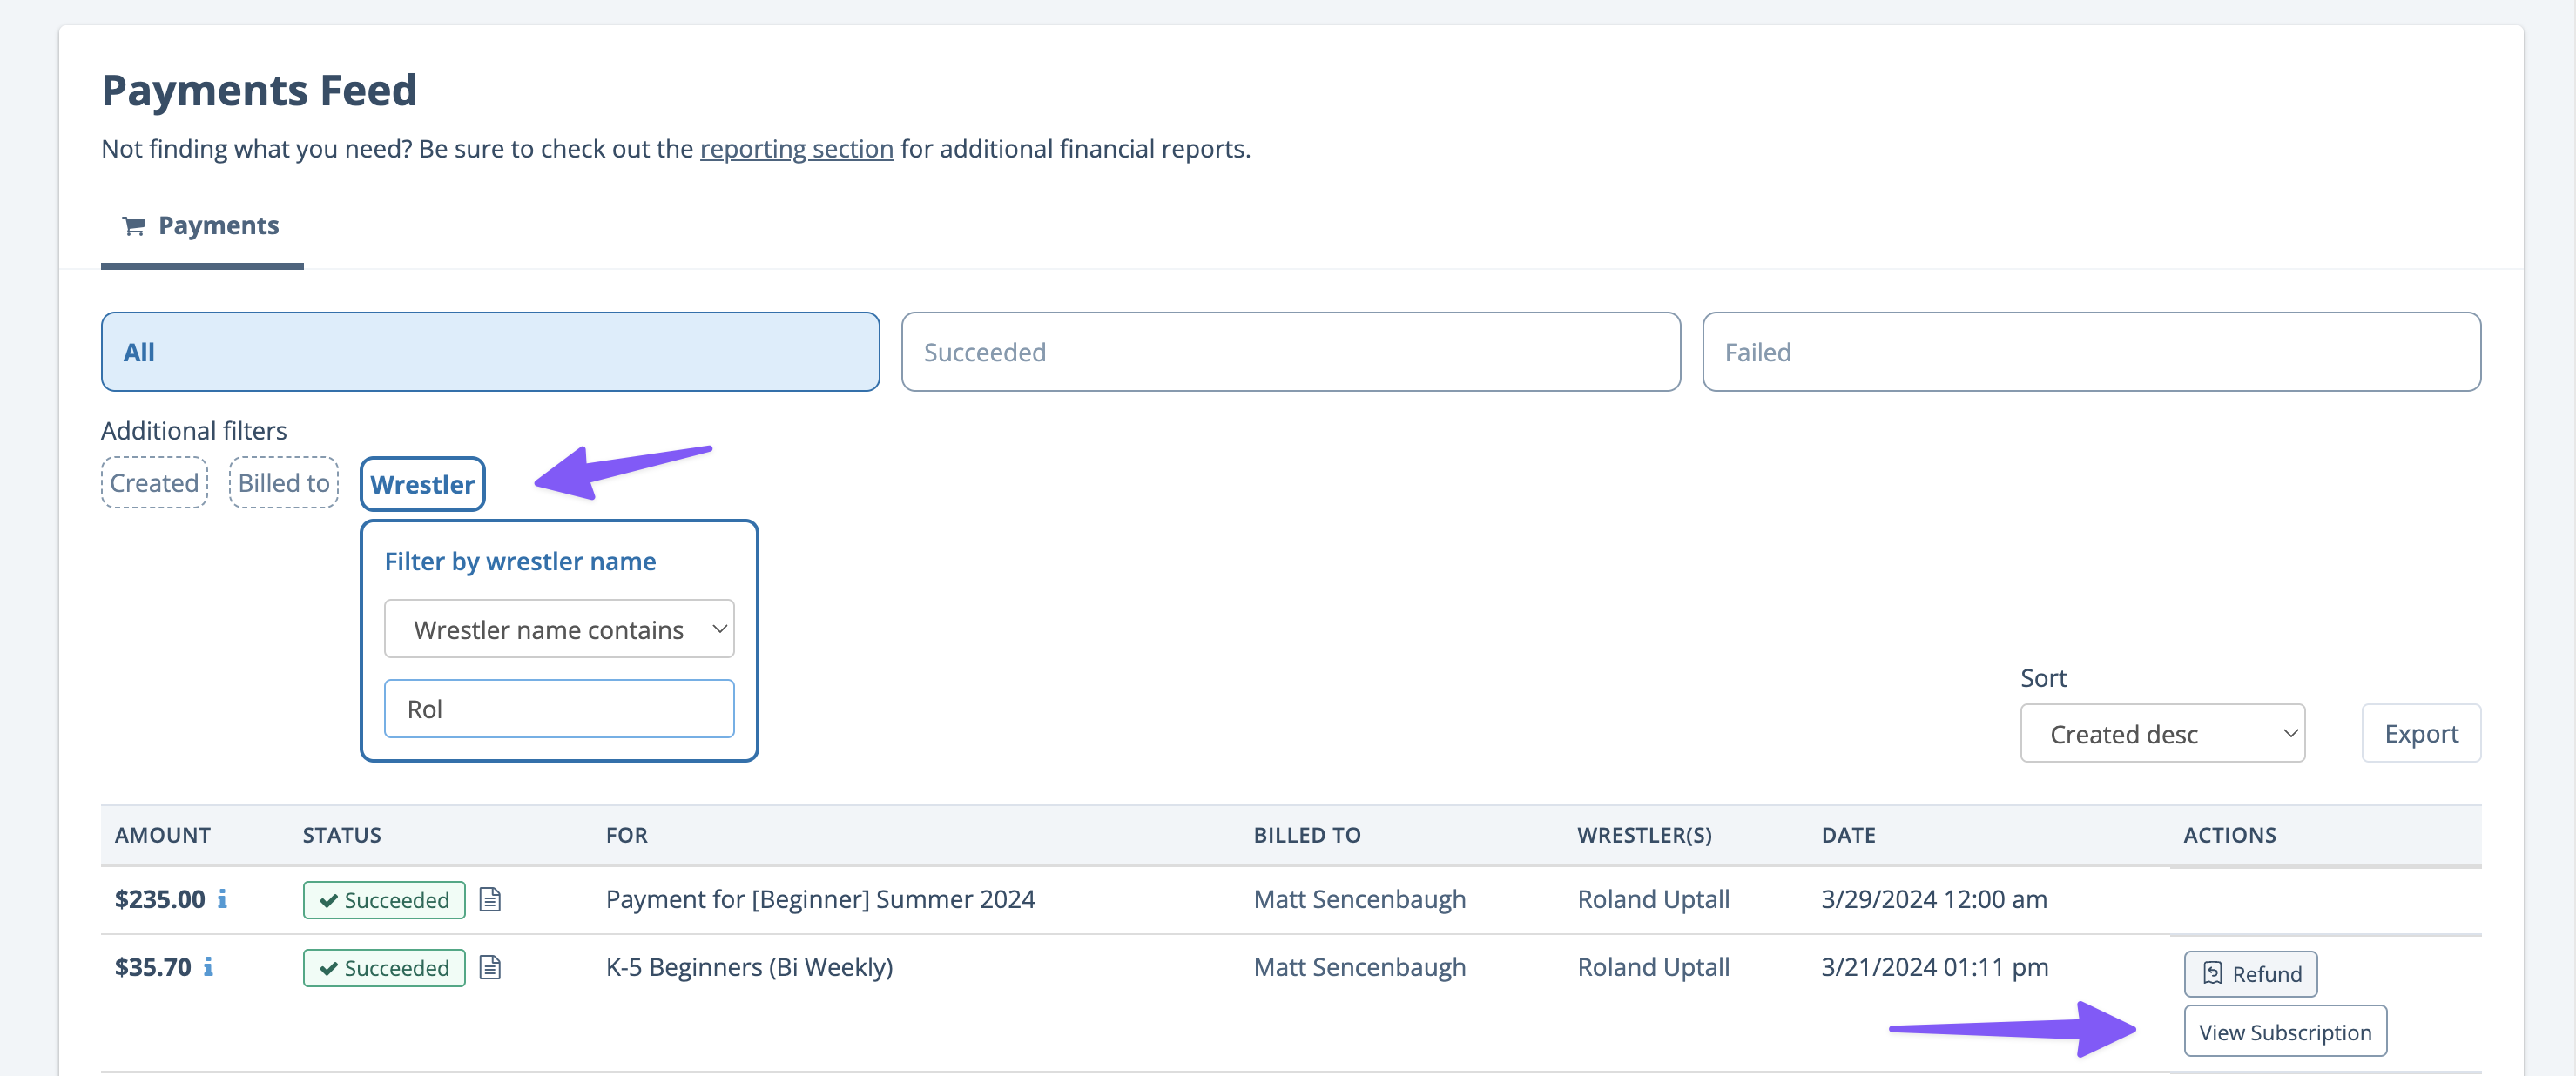Switch to the Payments tab
The image size is (2576, 1076).
pos(201,226)
